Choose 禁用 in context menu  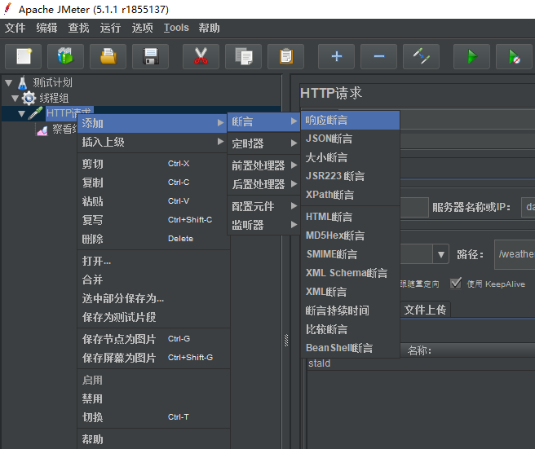tap(153, 398)
